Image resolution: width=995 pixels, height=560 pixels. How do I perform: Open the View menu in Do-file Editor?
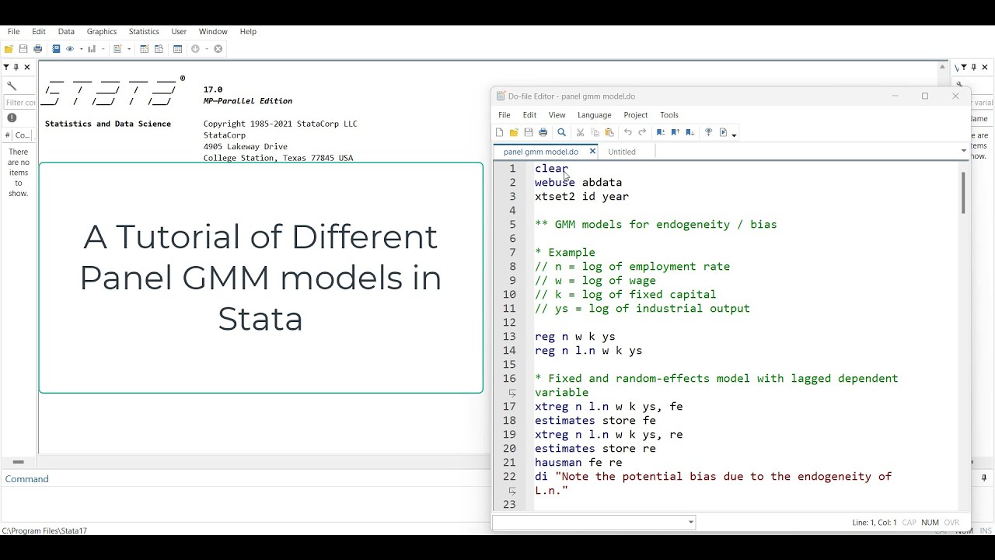557,115
